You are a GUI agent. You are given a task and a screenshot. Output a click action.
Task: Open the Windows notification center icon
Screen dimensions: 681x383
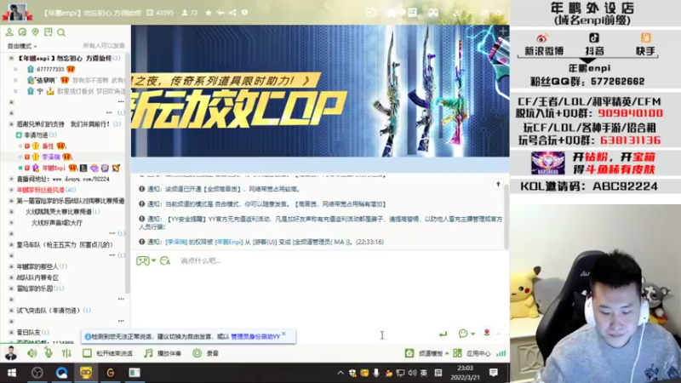[494, 373]
